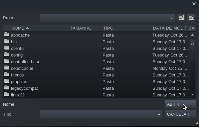Sort by DATA DE MODIFICAÇÃO column header

tap(173, 28)
